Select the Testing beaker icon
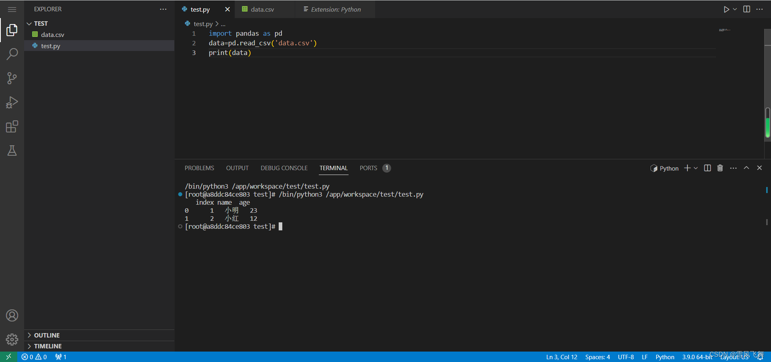This screenshot has width=771, height=362. click(x=12, y=150)
